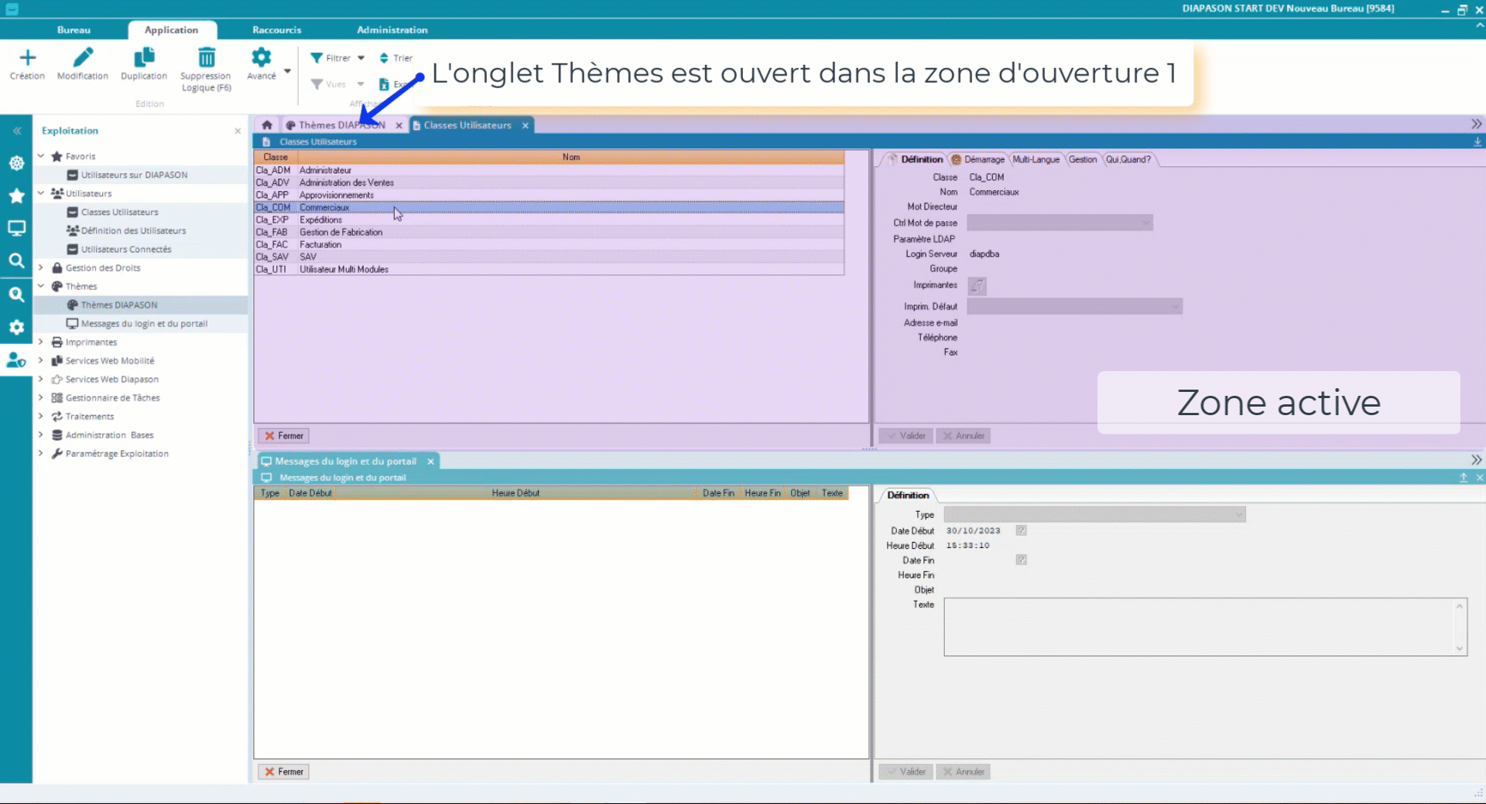The image size is (1486, 804).
Task: Open the Filtrer dropdown arrow
Action: [359, 58]
